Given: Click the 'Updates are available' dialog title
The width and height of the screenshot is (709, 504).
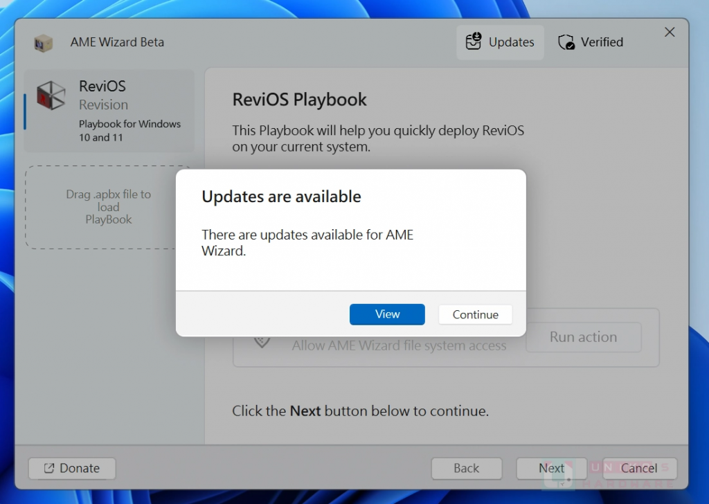Looking at the screenshot, I should (x=281, y=197).
